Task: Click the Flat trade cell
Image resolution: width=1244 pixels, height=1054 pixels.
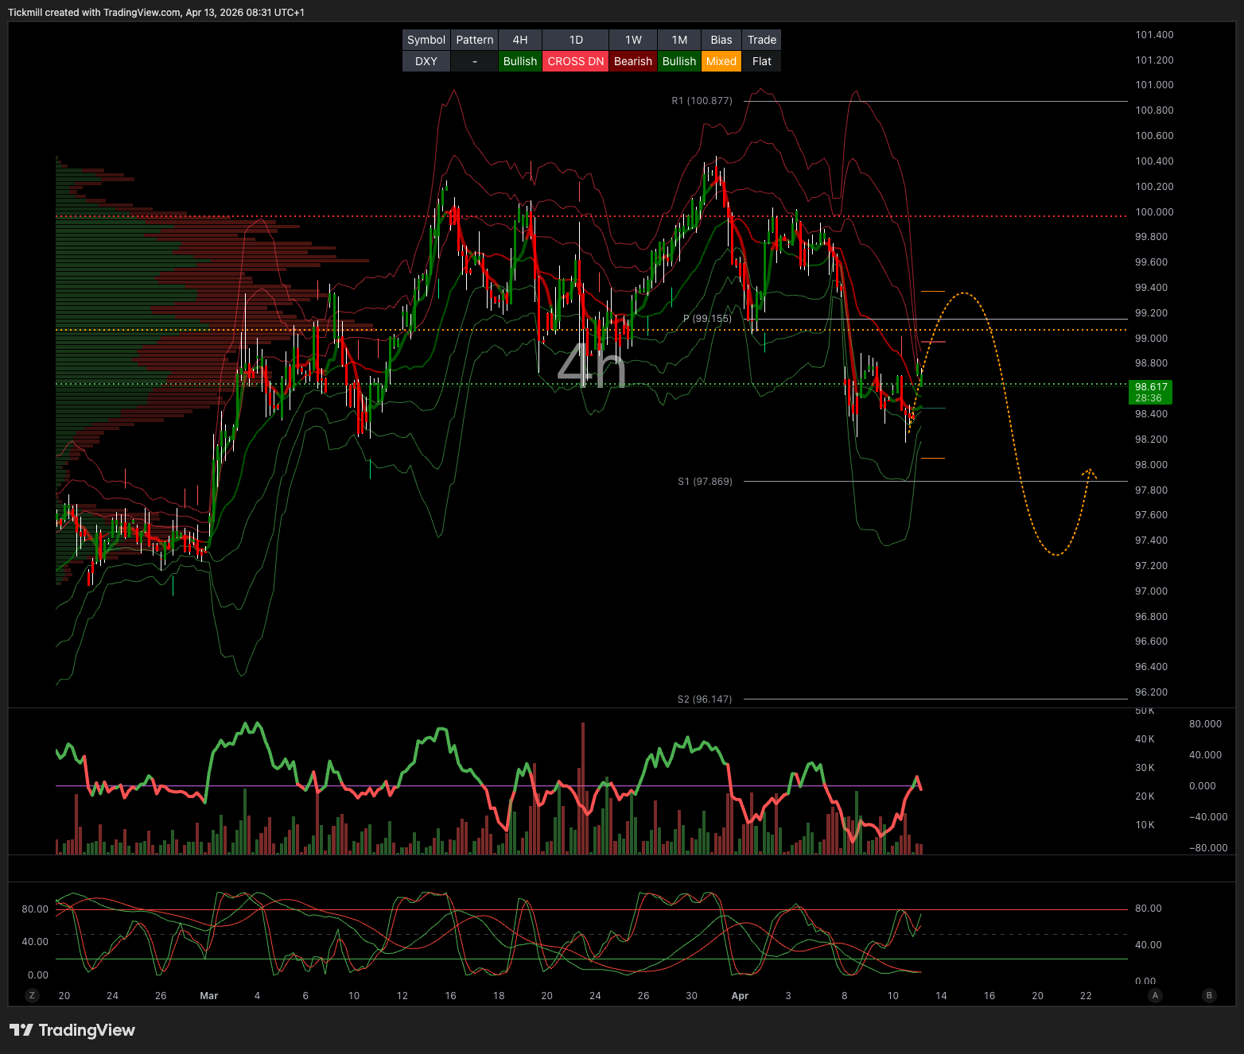Action: click(x=761, y=61)
